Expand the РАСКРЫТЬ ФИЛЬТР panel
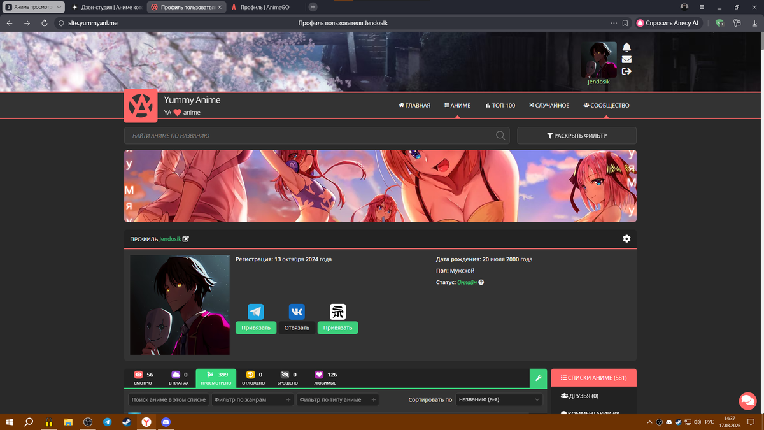Screen dimensions: 764x430 point(577,136)
